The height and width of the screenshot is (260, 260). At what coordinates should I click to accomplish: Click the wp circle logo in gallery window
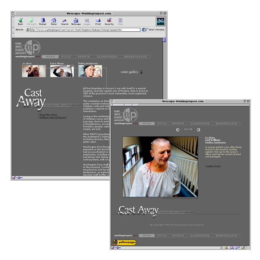coord(130,115)
